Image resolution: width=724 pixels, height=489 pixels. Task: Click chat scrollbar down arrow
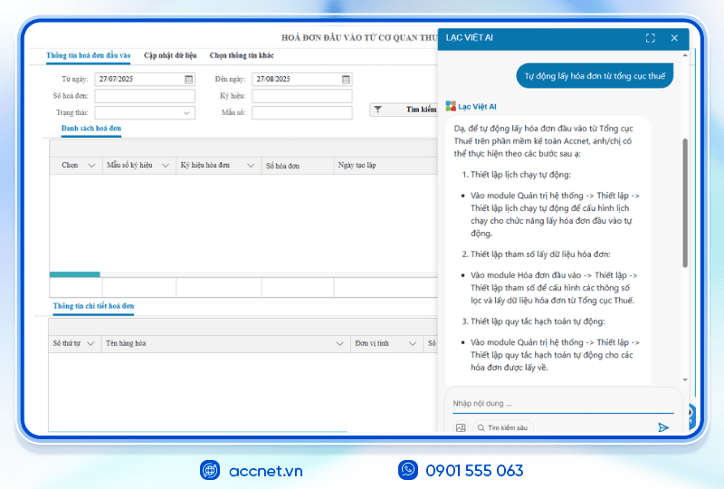coord(685,380)
